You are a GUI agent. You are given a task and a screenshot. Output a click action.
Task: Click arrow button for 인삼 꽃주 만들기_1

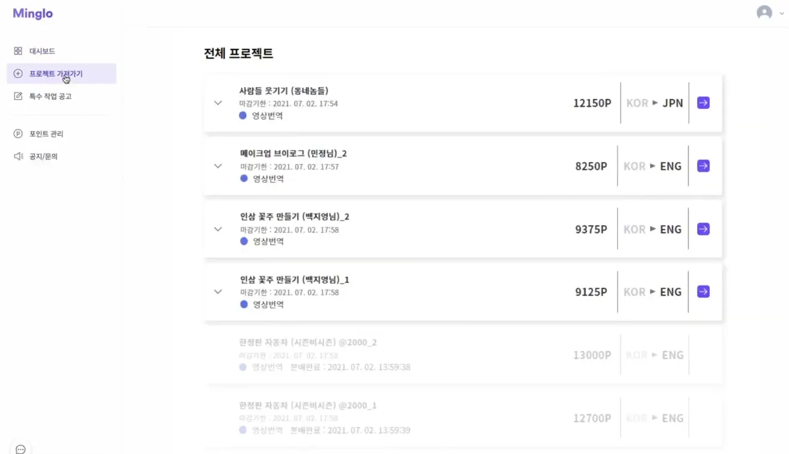[x=703, y=291]
